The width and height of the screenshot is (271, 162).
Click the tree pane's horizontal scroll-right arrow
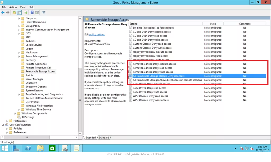pos(76,137)
